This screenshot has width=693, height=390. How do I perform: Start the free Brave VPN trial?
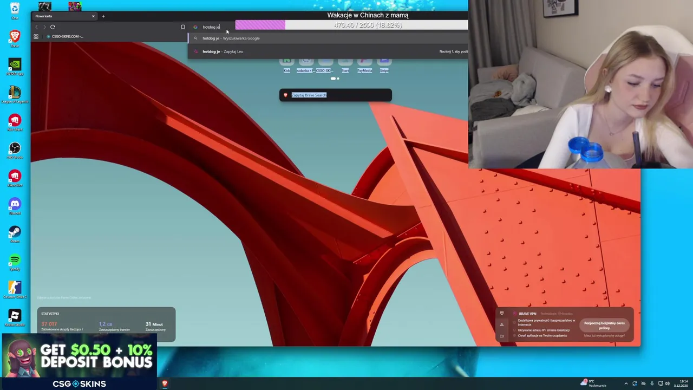pyautogui.click(x=604, y=325)
